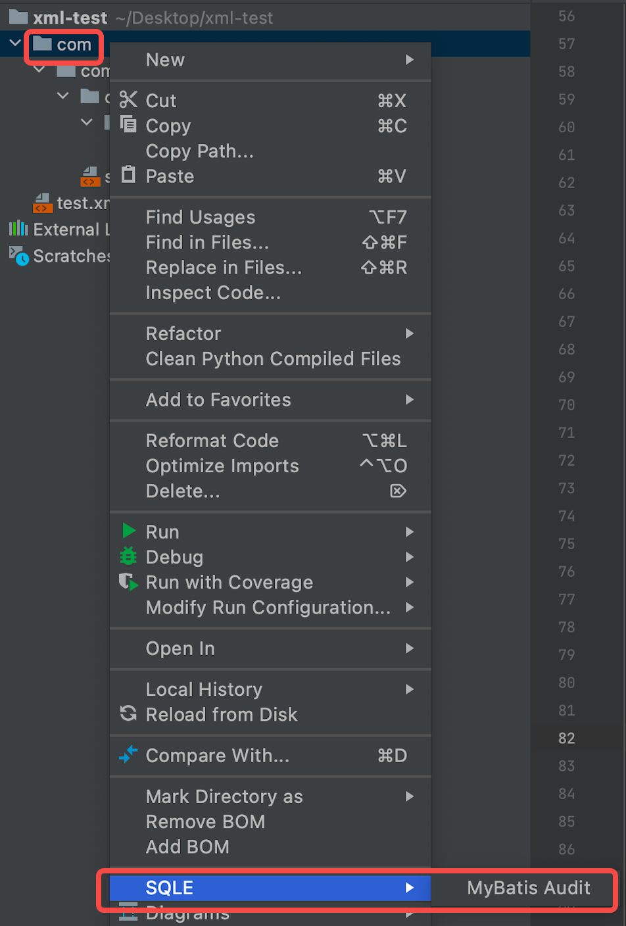Open Scratches and Consoles node icon
The width and height of the screenshot is (626, 926).
click(x=18, y=255)
